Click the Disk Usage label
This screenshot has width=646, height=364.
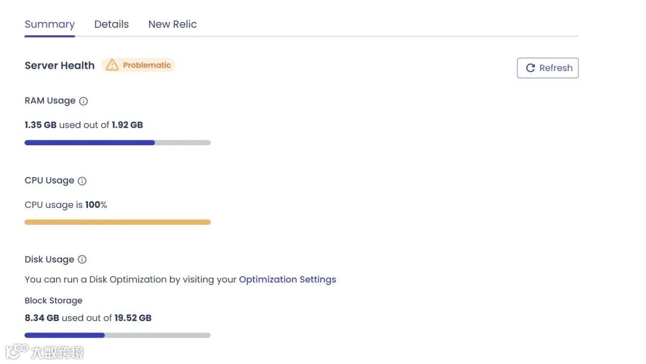(49, 259)
